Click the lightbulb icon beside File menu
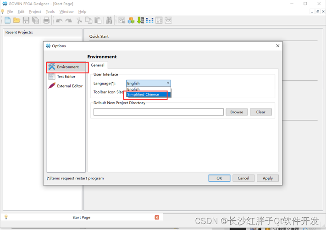Image resolution: width=326 pixels, height=230 pixels. coord(2,11)
